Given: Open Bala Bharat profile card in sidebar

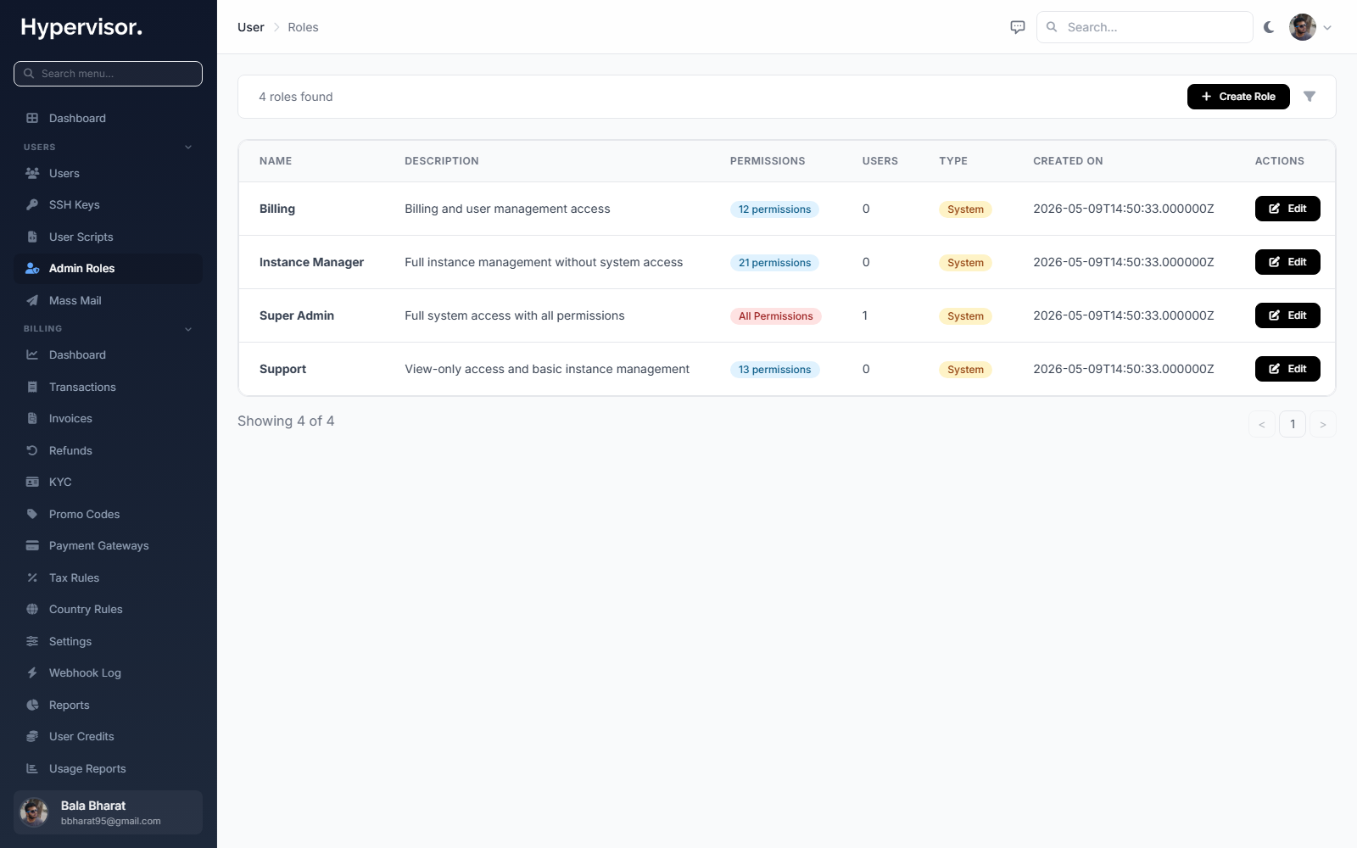Looking at the screenshot, I should 108,812.
